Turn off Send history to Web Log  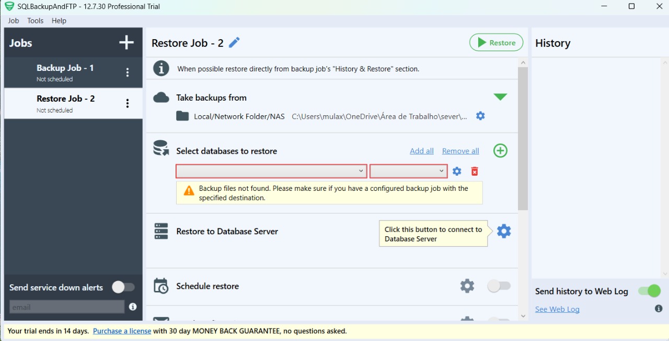pos(650,291)
